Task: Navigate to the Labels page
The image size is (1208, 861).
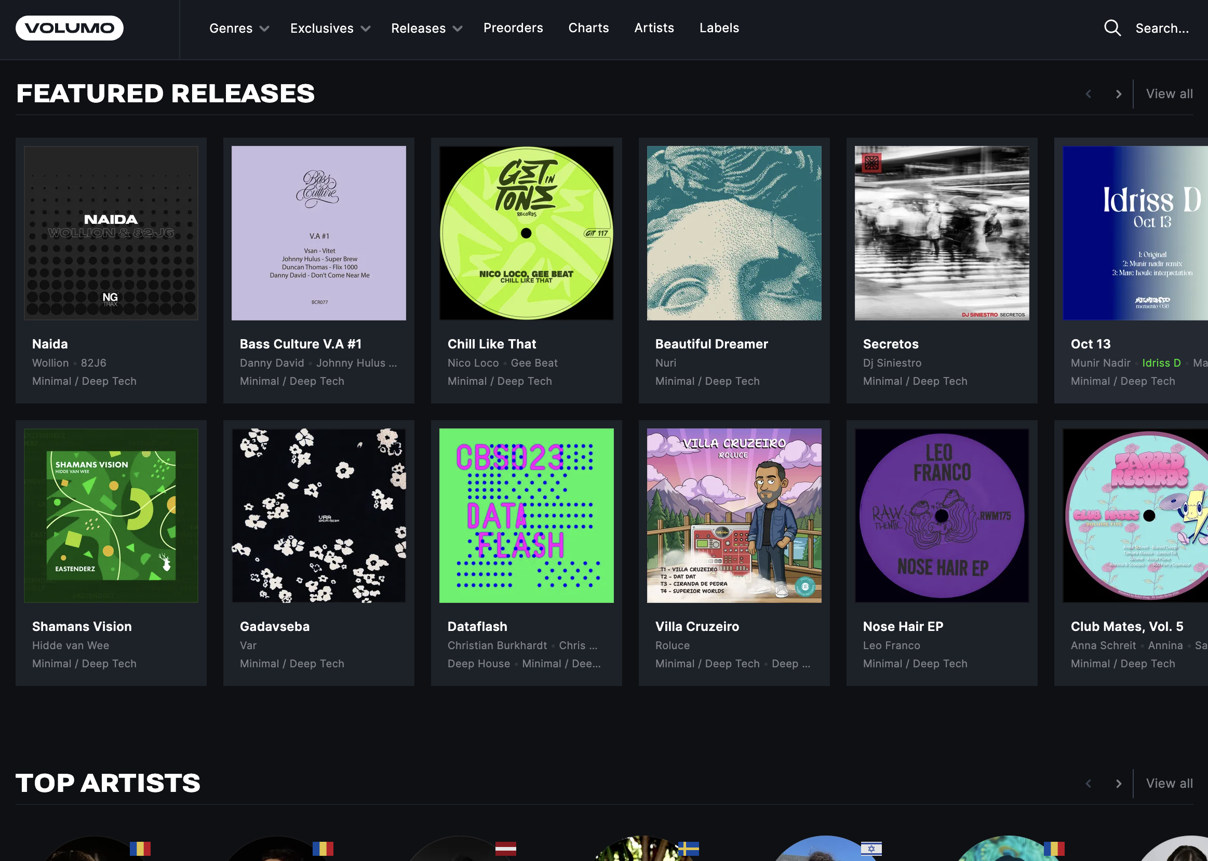Action: tap(719, 28)
